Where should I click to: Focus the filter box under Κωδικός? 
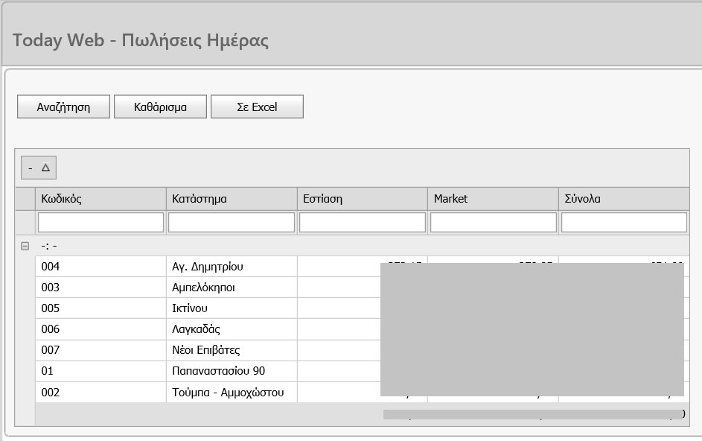(x=100, y=222)
